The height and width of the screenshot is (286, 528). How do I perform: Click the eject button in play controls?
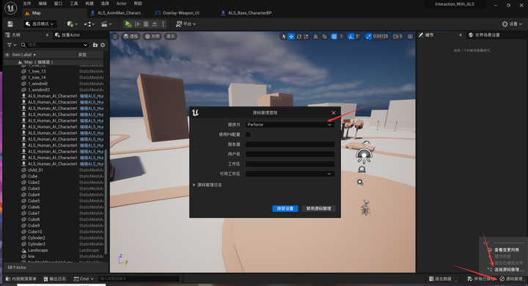[x=155, y=24]
